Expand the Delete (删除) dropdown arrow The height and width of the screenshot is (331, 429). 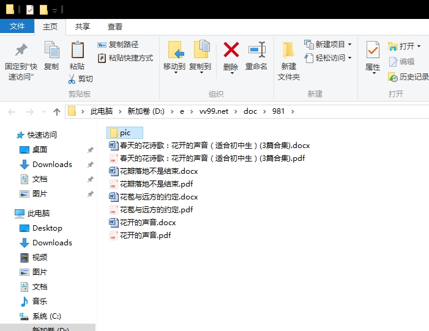[232, 73]
